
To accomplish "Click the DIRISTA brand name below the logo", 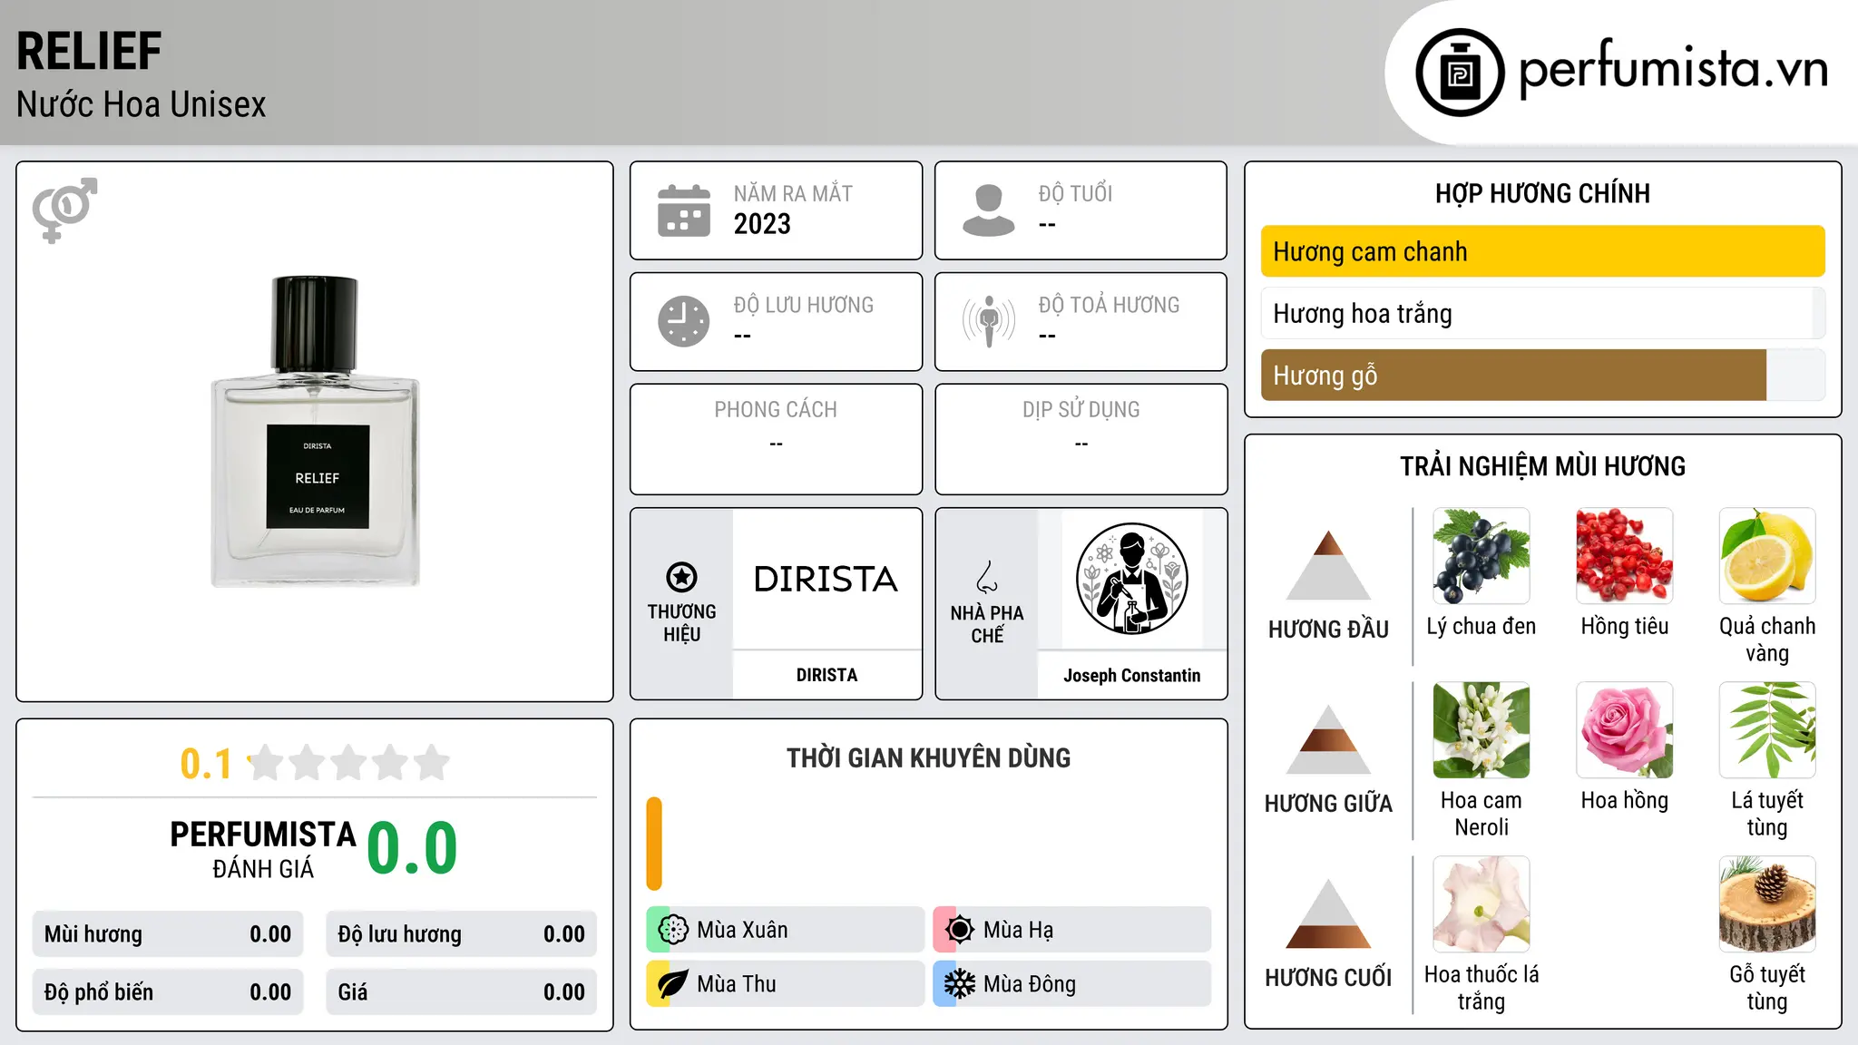I will coord(826,675).
